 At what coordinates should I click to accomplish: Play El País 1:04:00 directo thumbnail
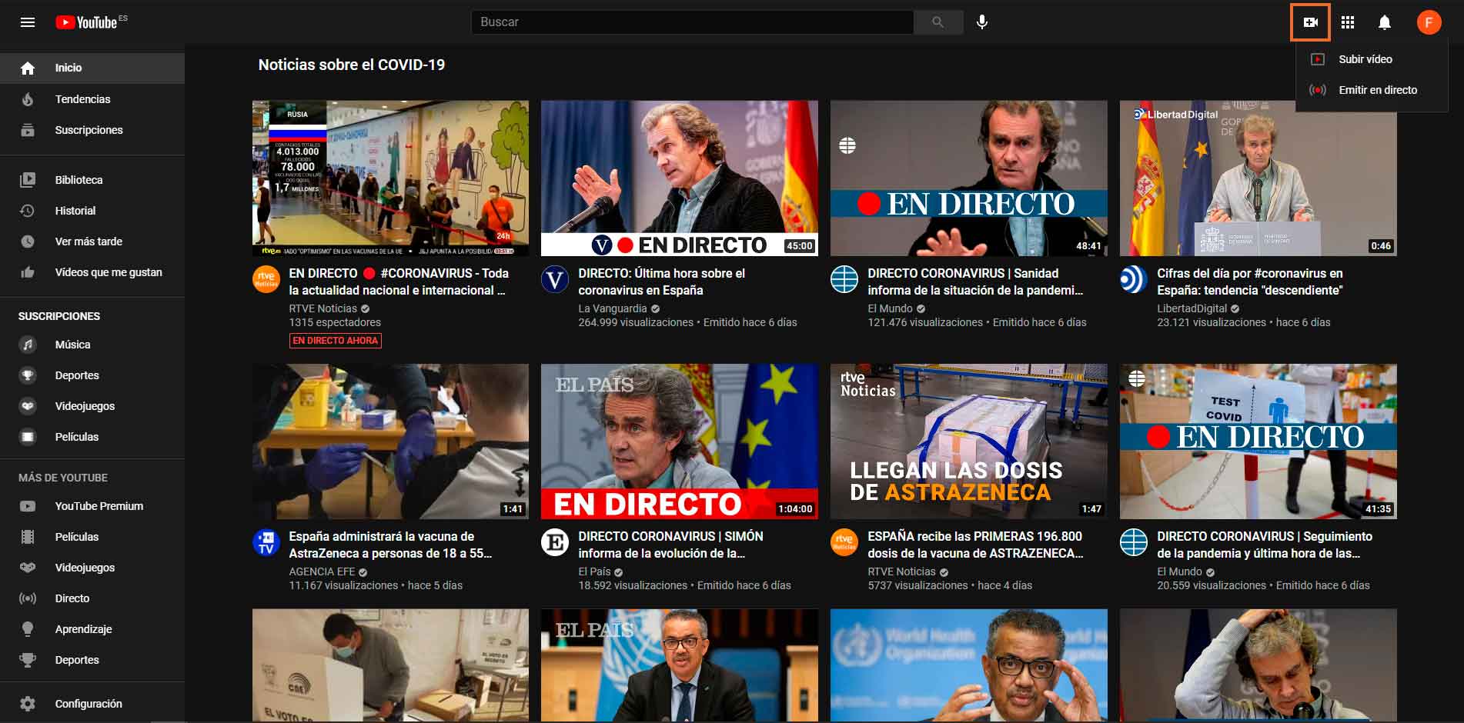click(680, 441)
